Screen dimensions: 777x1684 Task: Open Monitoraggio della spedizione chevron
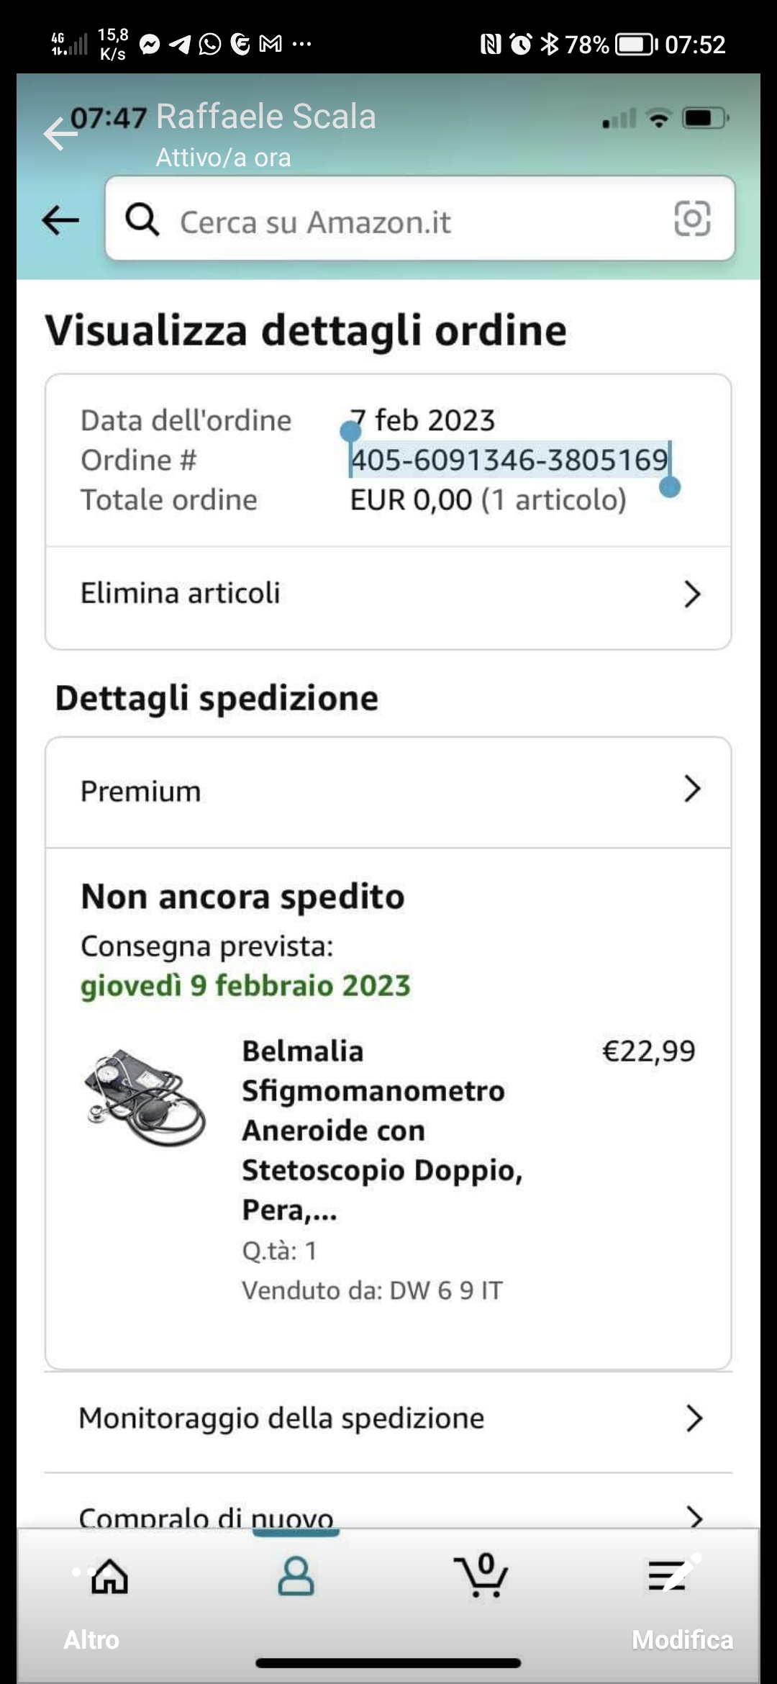point(693,1418)
